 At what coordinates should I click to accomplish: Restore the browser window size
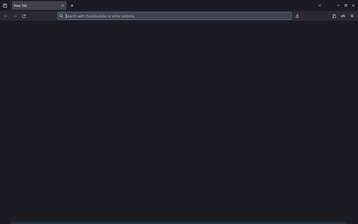coord(345,5)
